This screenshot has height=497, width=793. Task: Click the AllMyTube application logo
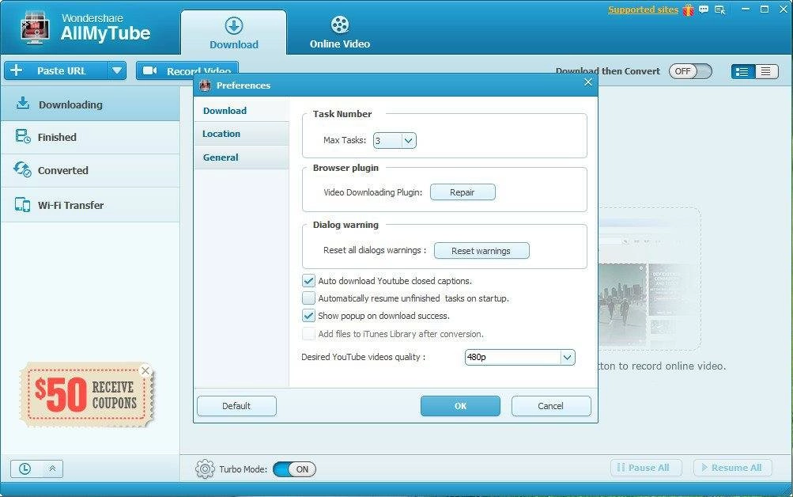pos(34,28)
